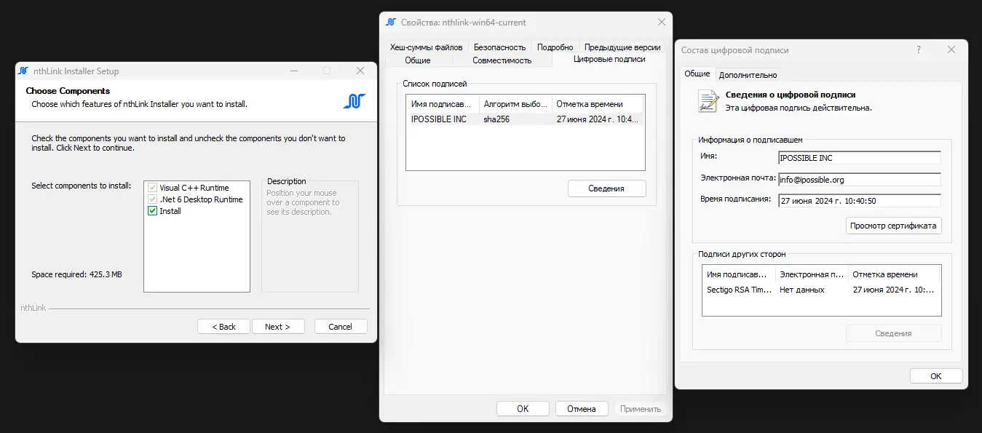
Task: Toggle the .Net 6 Desktop Runtime checkbox
Action: [152, 199]
